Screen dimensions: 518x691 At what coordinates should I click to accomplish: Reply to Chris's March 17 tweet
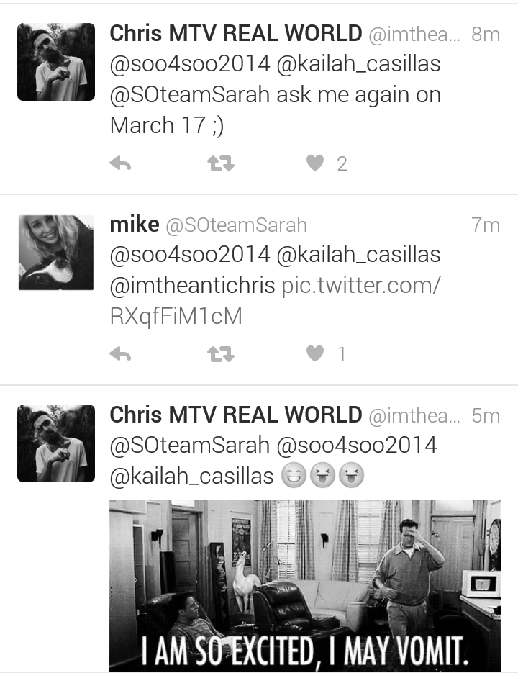coord(120,163)
